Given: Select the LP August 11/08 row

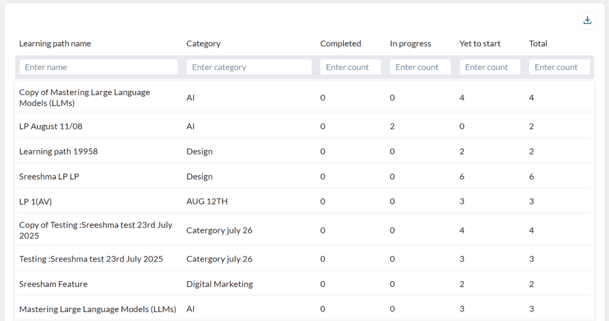Looking at the screenshot, I should (x=304, y=126).
